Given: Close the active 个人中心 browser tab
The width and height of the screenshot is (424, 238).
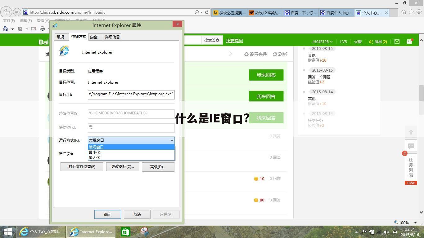Looking at the screenshot, I should [x=386, y=13].
